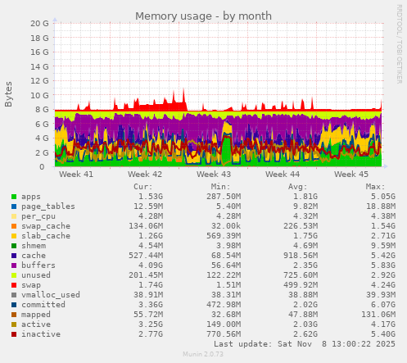Screen dimensions: 407x363
Task: Click the 'Cur:' column header
Action: [143, 187]
